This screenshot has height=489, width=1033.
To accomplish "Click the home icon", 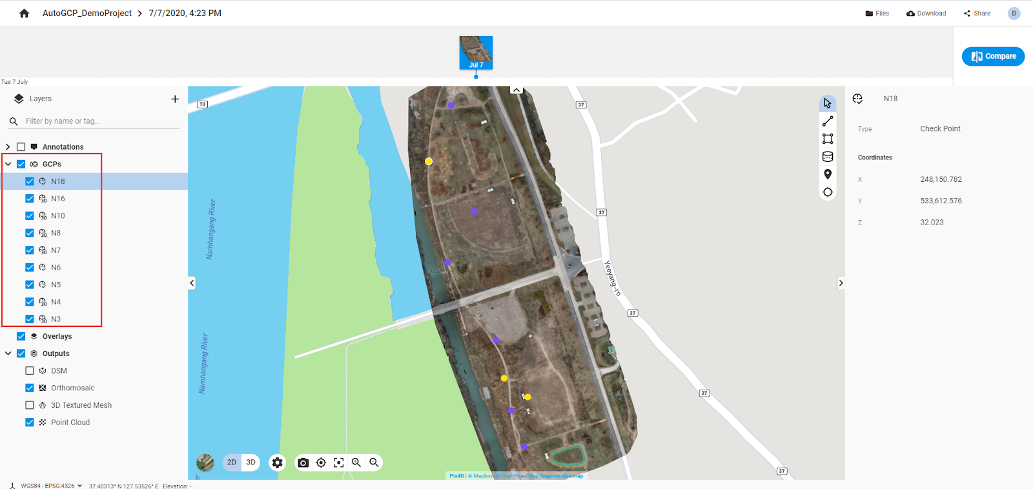I will pos(25,14).
